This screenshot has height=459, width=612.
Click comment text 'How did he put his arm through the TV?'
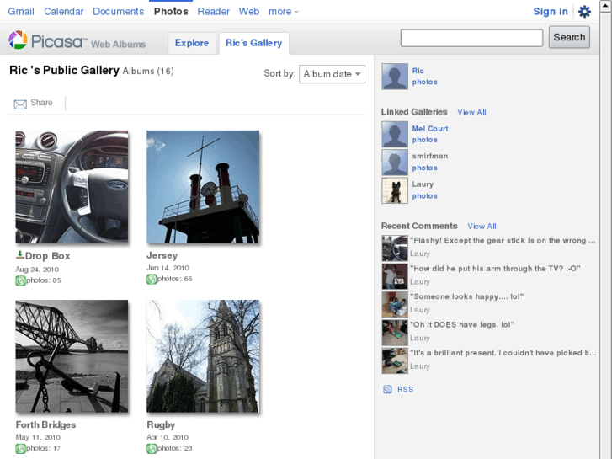495,269
